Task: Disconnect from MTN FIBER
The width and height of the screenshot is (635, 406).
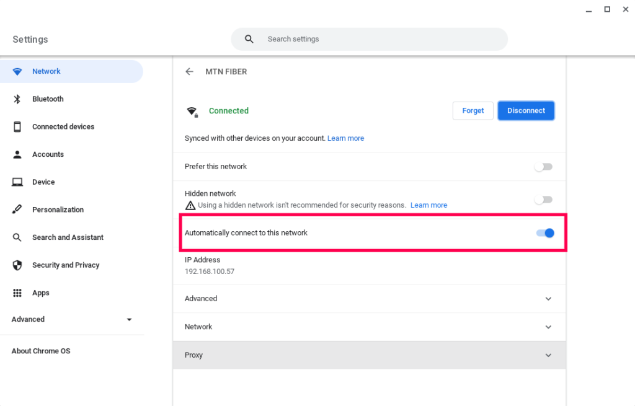Action: click(x=526, y=111)
